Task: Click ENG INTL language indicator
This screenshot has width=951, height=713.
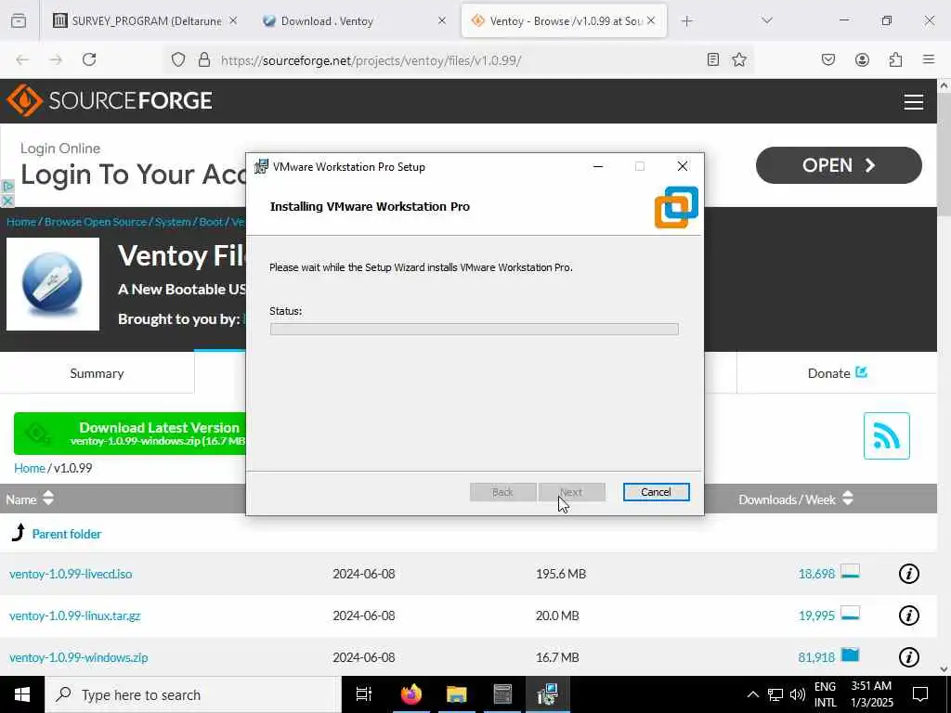Action: pos(825,694)
